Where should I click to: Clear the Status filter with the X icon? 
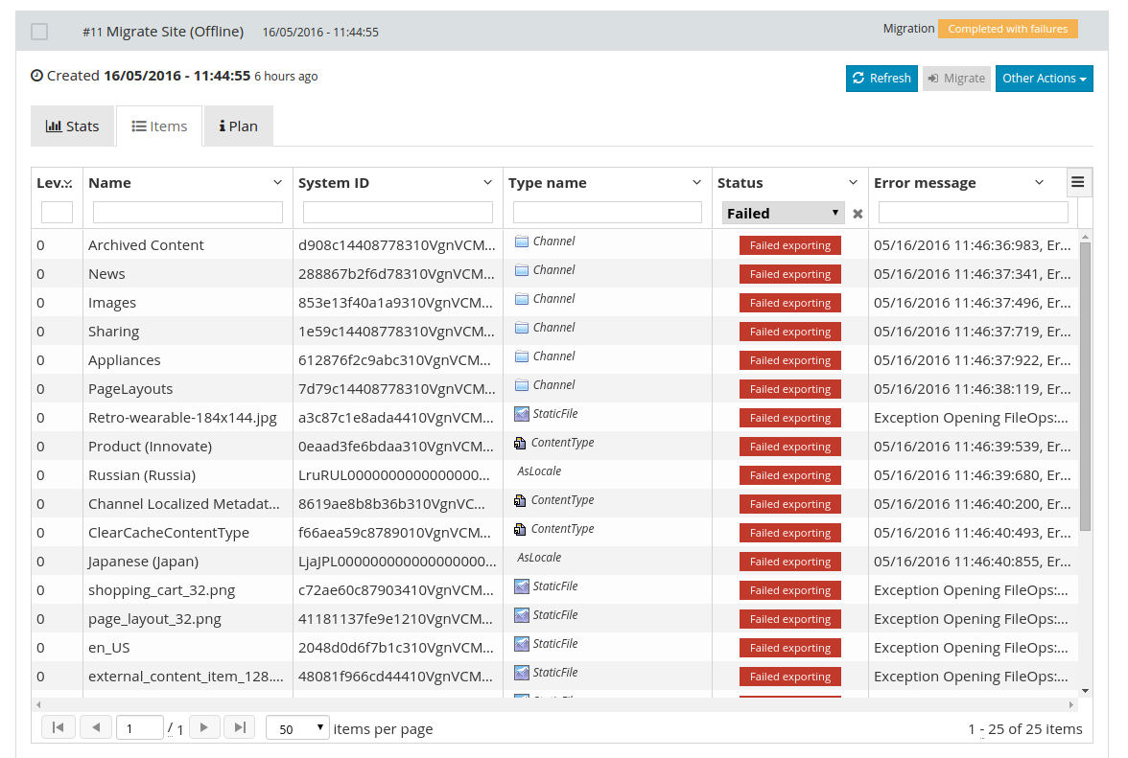pos(858,214)
